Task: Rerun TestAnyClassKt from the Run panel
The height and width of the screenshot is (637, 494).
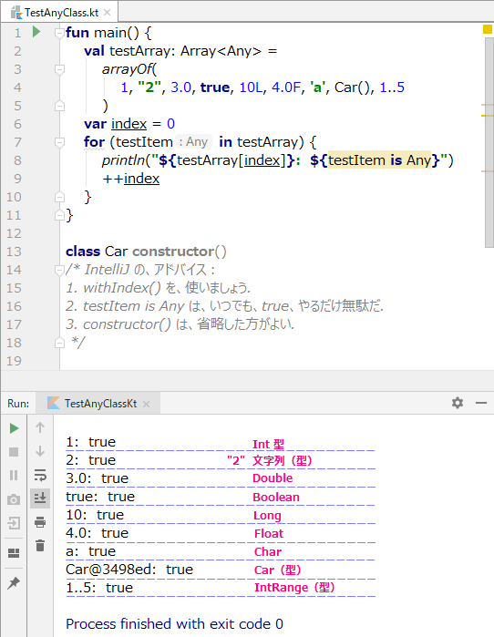Action: [x=14, y=427]
